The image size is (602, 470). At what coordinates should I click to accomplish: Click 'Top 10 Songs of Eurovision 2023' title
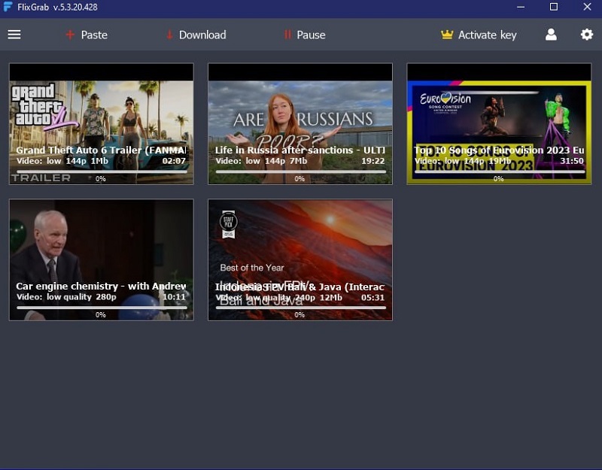(499, 150)
